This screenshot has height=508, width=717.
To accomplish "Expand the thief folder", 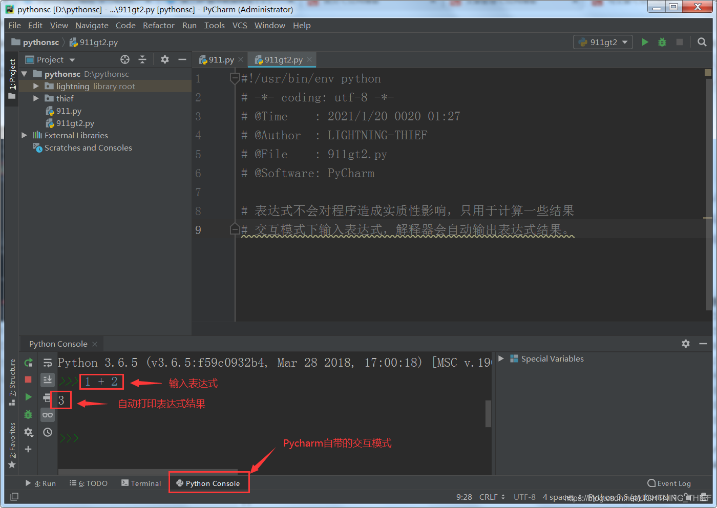I will [x=36, y=98].
